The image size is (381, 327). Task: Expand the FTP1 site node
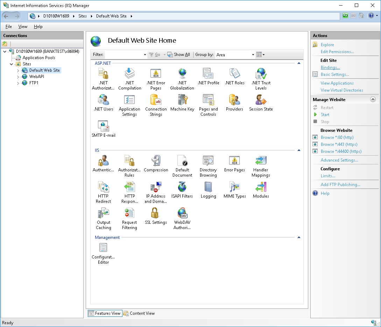18,83
